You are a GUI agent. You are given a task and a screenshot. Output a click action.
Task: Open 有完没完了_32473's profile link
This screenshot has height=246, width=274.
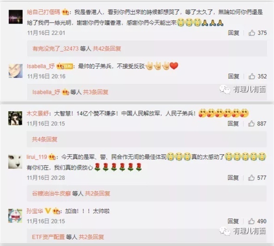click(x=55, y=49)
